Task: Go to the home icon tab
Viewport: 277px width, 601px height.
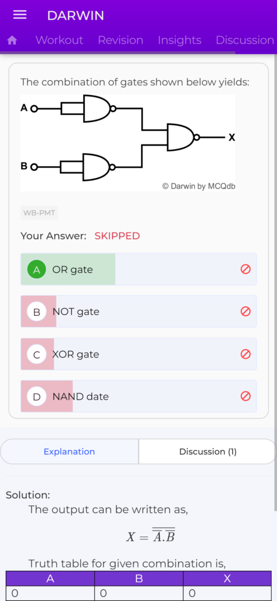Action: (12, 40)
